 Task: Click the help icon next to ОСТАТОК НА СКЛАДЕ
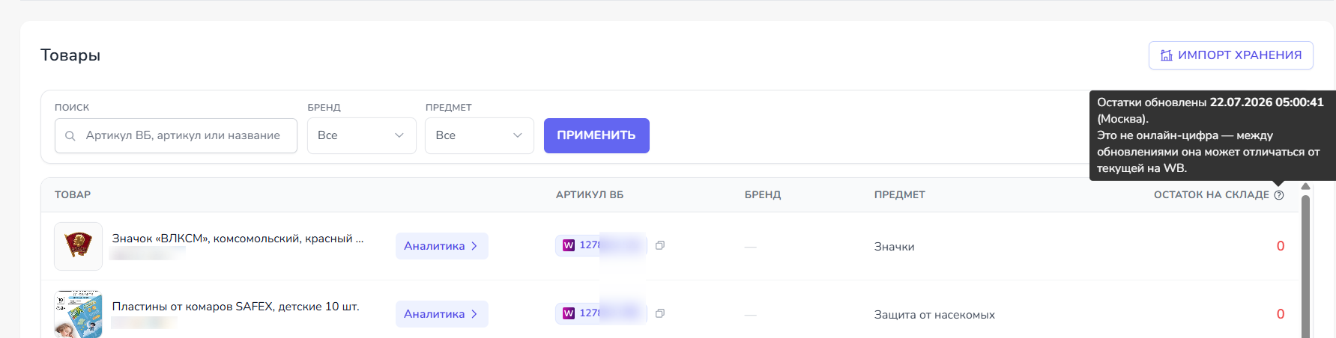[x=1279, y=195]
